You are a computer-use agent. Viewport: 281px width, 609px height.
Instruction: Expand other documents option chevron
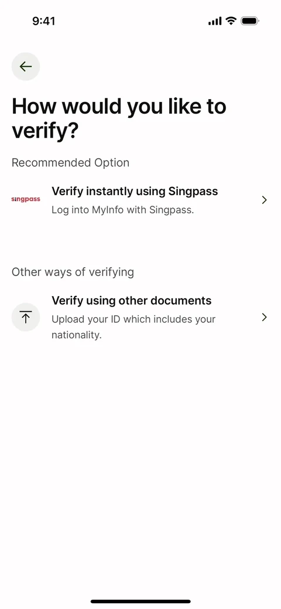coord(264,317)
